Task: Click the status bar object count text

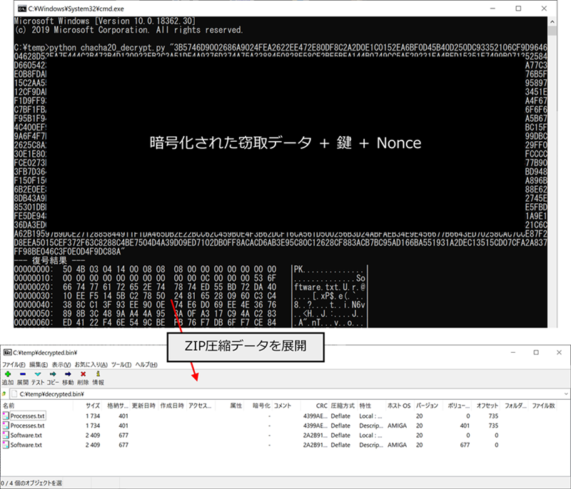Action: (31, 483)
